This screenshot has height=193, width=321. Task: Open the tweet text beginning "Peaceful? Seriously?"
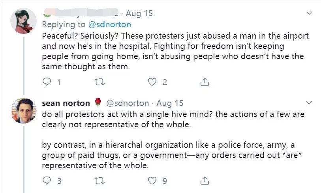174,51
